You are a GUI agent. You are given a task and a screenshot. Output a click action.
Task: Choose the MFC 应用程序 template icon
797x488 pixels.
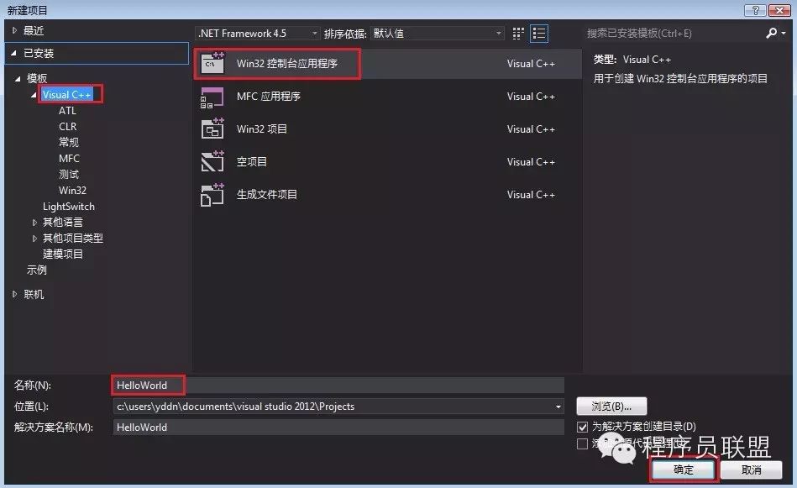coord(212,97)
